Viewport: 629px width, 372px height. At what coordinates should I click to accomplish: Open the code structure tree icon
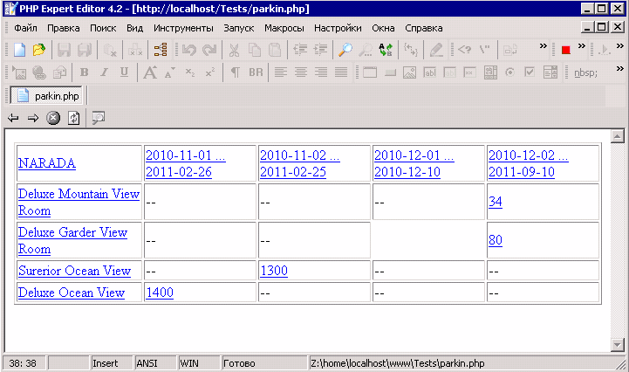(x=161, y=50)
